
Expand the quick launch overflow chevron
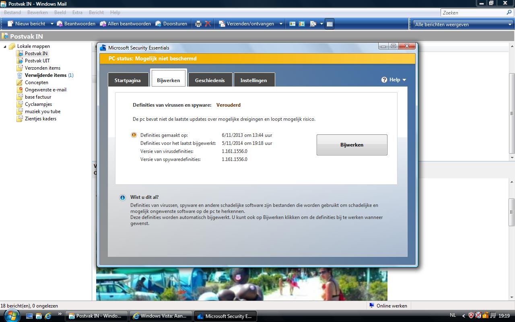pos(60,314)
